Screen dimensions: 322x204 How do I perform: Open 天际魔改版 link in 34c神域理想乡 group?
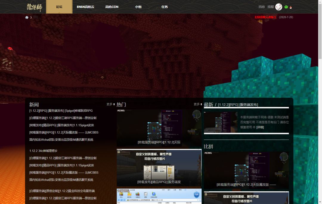point(64,172)
